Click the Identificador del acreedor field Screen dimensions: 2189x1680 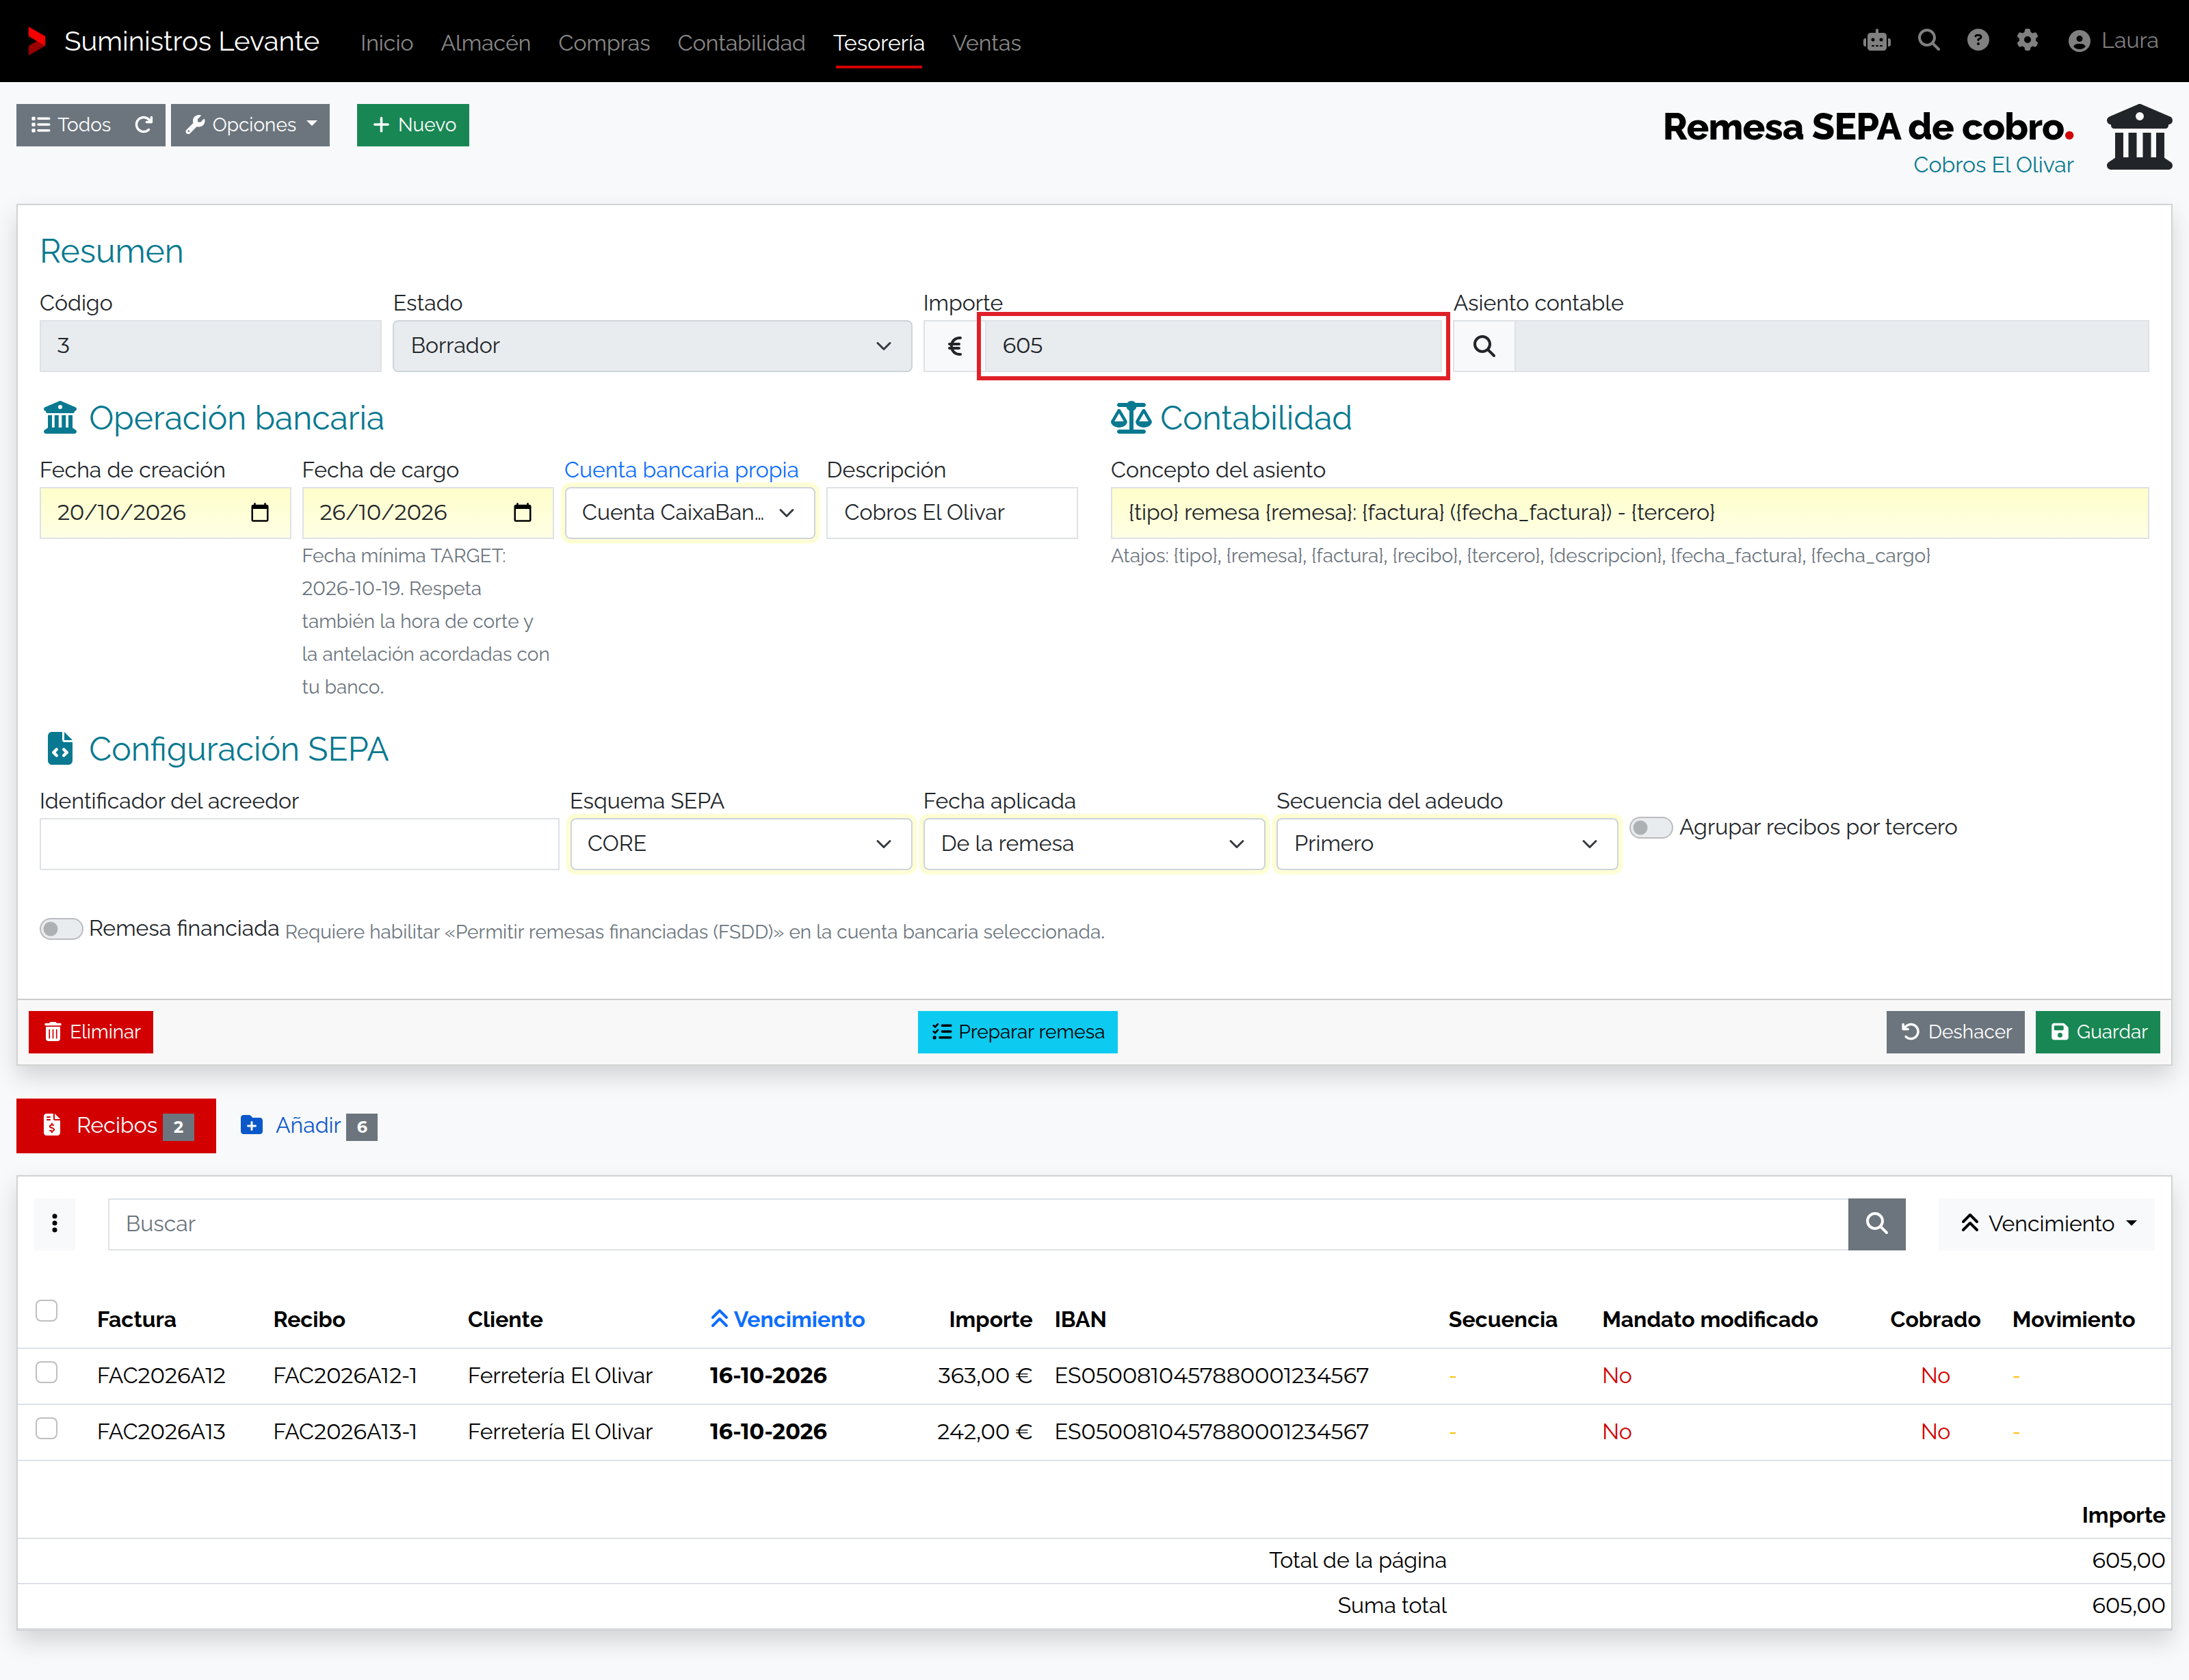coord(299,844)
